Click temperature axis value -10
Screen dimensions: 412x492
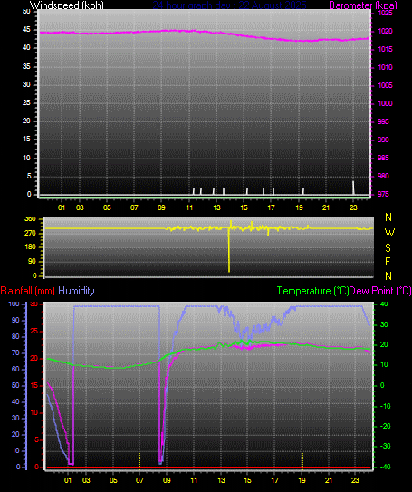tap(385, 406)
